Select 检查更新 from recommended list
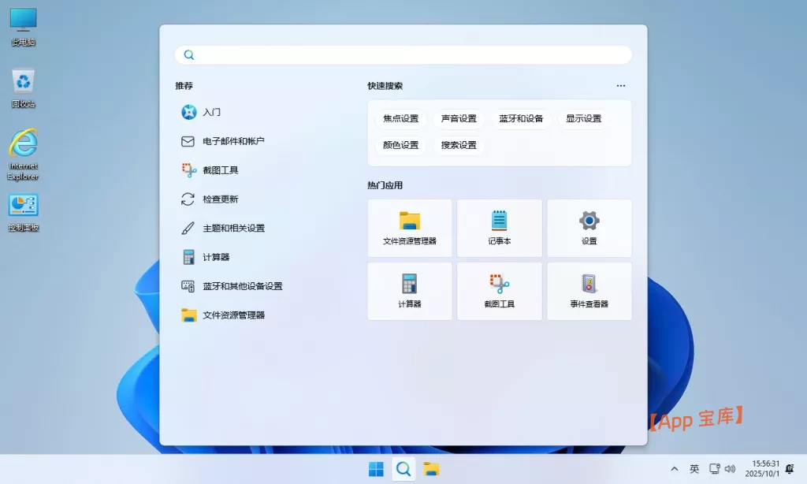 click(x=222, y=199)
